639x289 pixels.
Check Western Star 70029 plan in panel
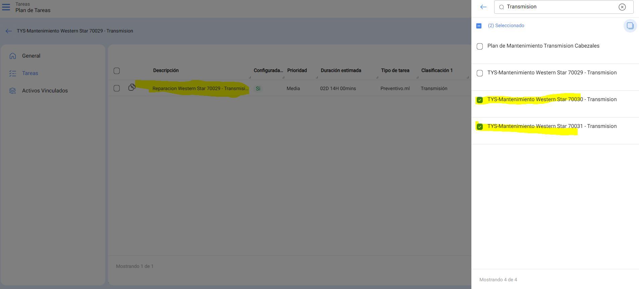click(480, 73)
